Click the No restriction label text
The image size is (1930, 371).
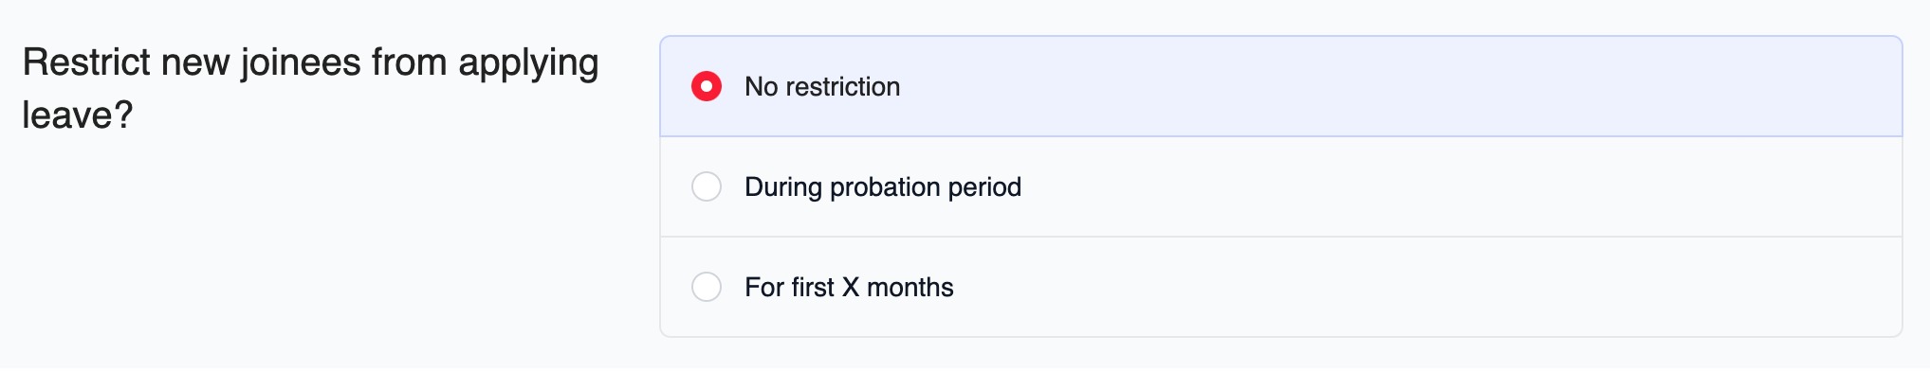[822, 86]
